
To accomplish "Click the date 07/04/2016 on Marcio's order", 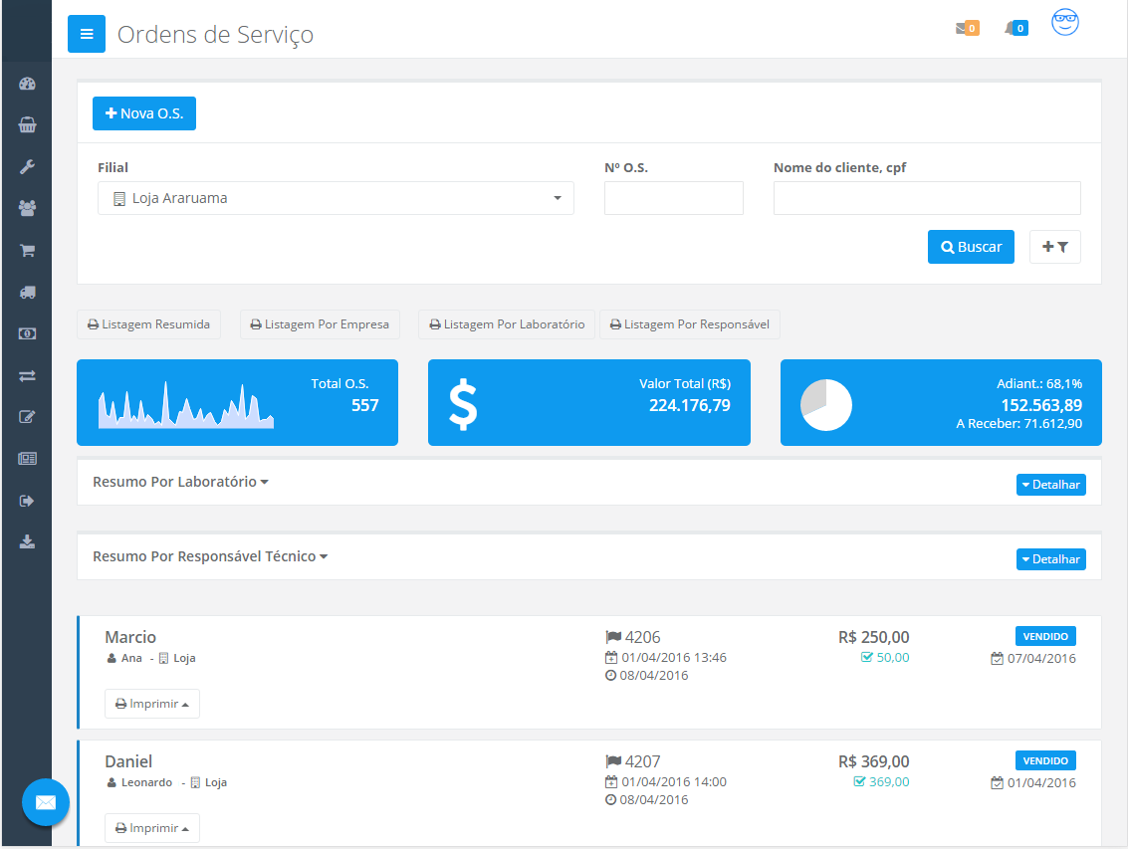I will coord(1041,658).
